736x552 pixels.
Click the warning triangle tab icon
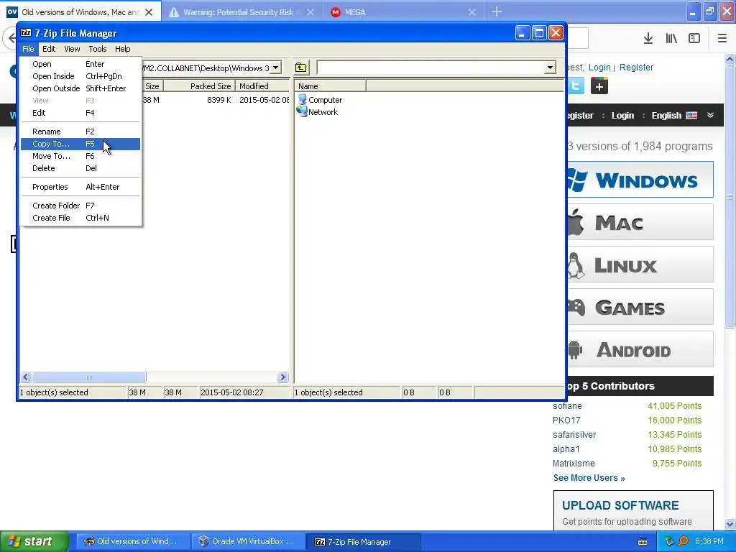pos(174,12)
